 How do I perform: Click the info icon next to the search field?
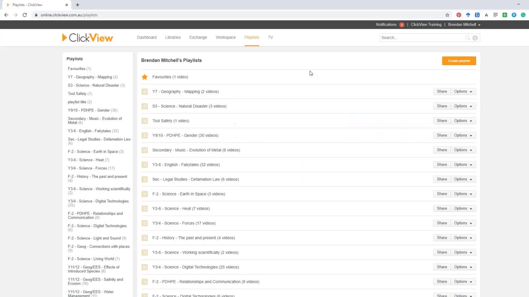coord(475,38)
